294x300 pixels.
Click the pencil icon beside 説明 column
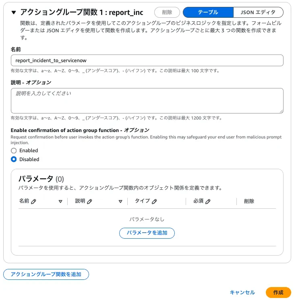click(89, 201)
